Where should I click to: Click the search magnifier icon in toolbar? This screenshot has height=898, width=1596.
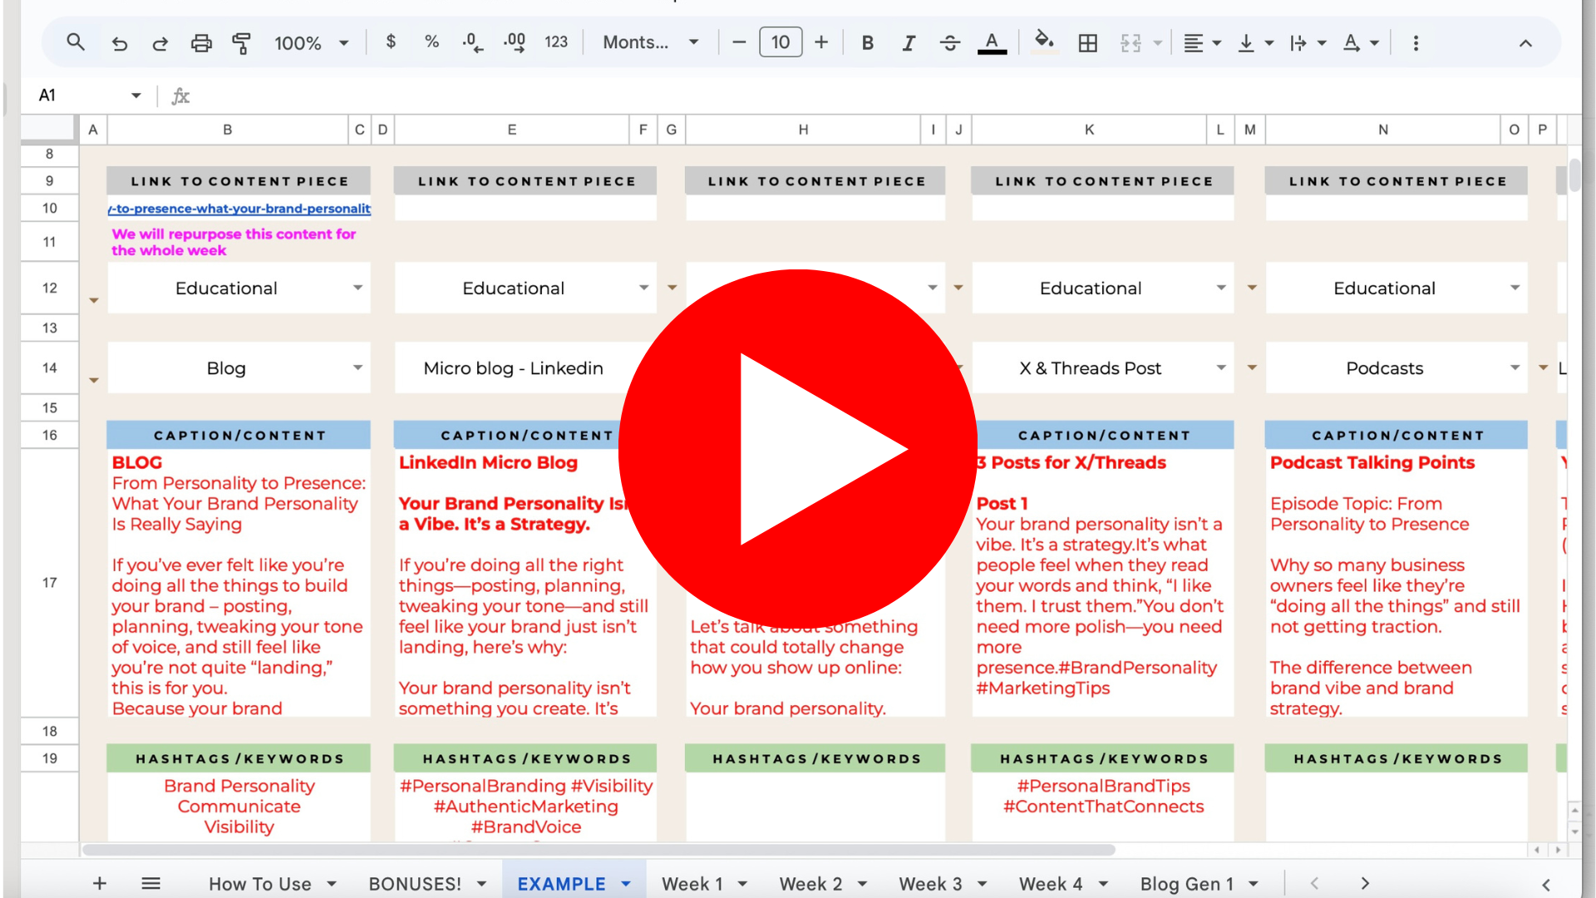coord(76,42)
